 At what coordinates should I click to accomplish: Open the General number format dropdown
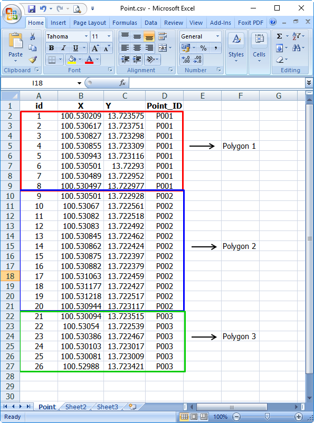(217, 36)
